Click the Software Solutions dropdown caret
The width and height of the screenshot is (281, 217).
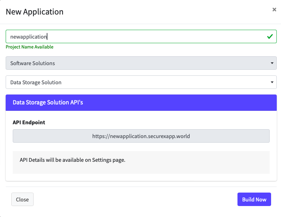point(272,63)
